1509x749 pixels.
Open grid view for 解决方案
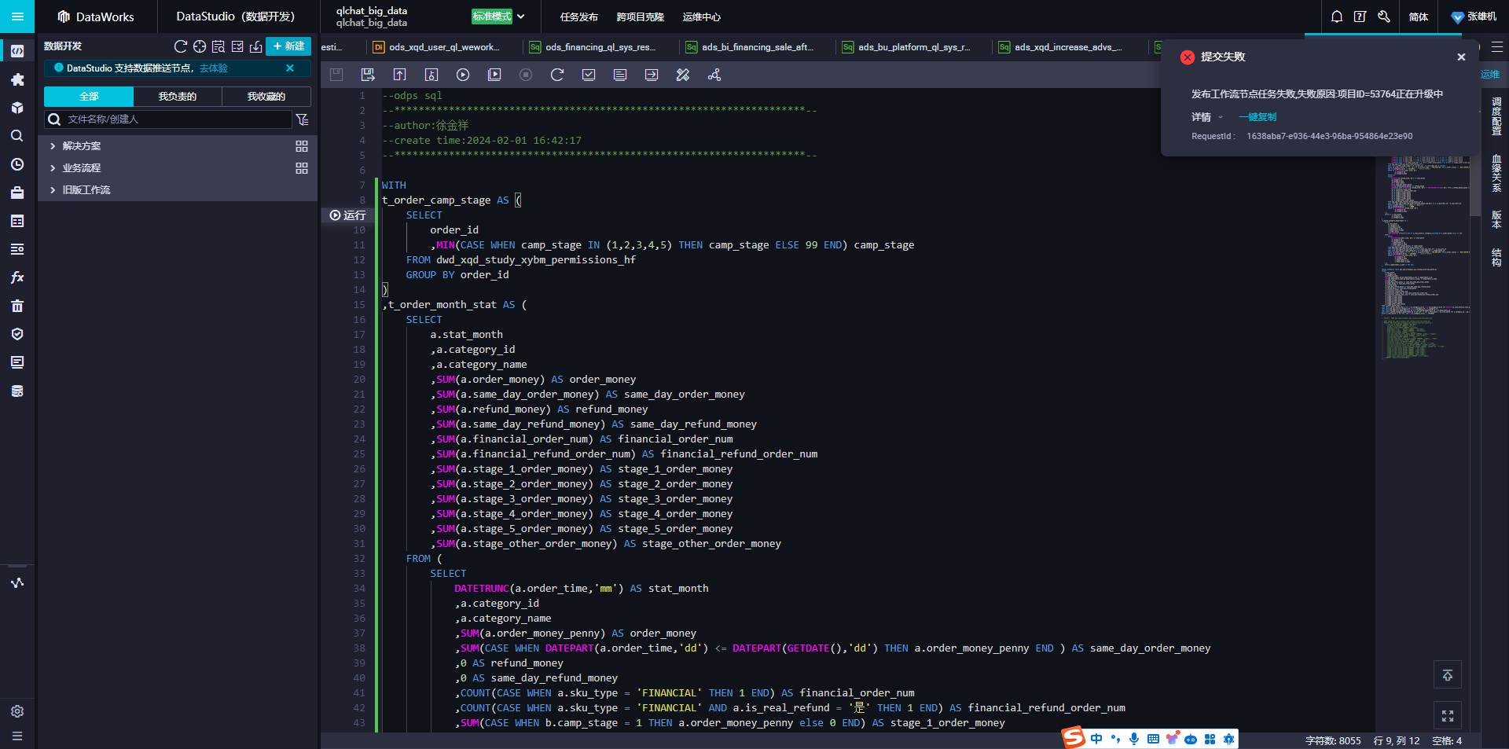coord(302,146)
